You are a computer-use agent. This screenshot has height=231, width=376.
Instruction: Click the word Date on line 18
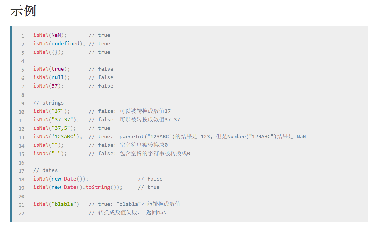click(70, 179)
